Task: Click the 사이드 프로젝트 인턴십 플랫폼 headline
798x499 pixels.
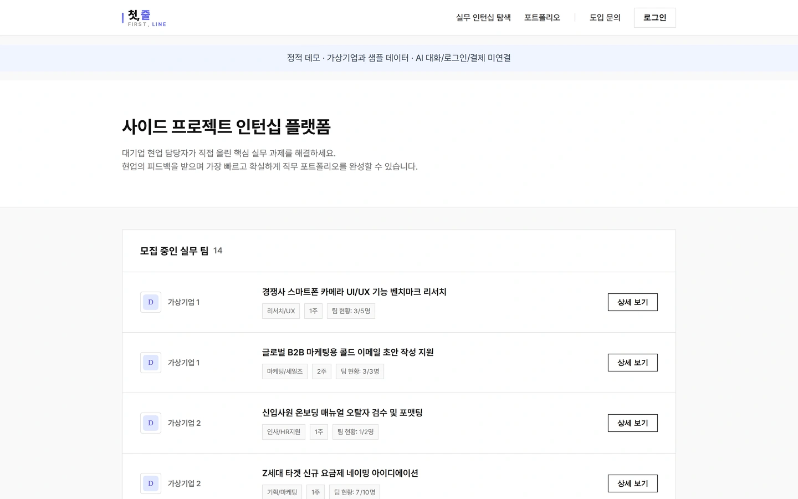Action: click(x=226, y=126)
